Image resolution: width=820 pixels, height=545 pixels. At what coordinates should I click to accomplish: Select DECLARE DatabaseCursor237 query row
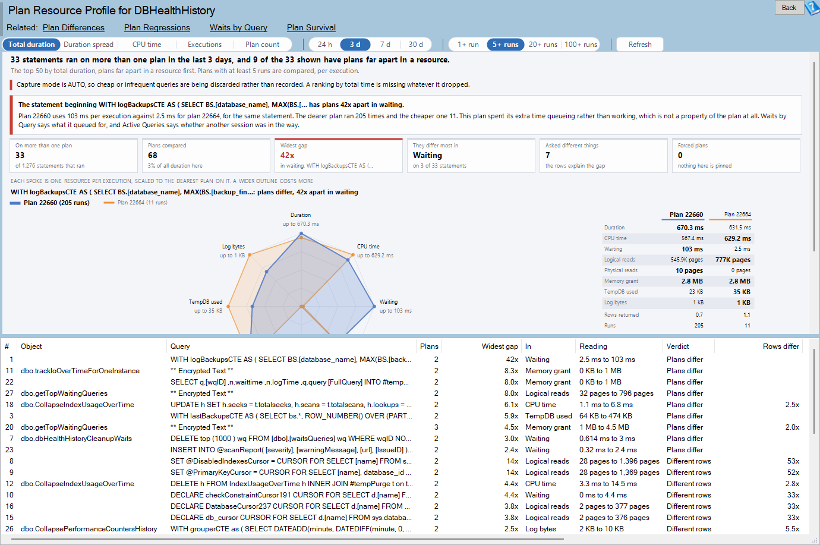(404, 506)
